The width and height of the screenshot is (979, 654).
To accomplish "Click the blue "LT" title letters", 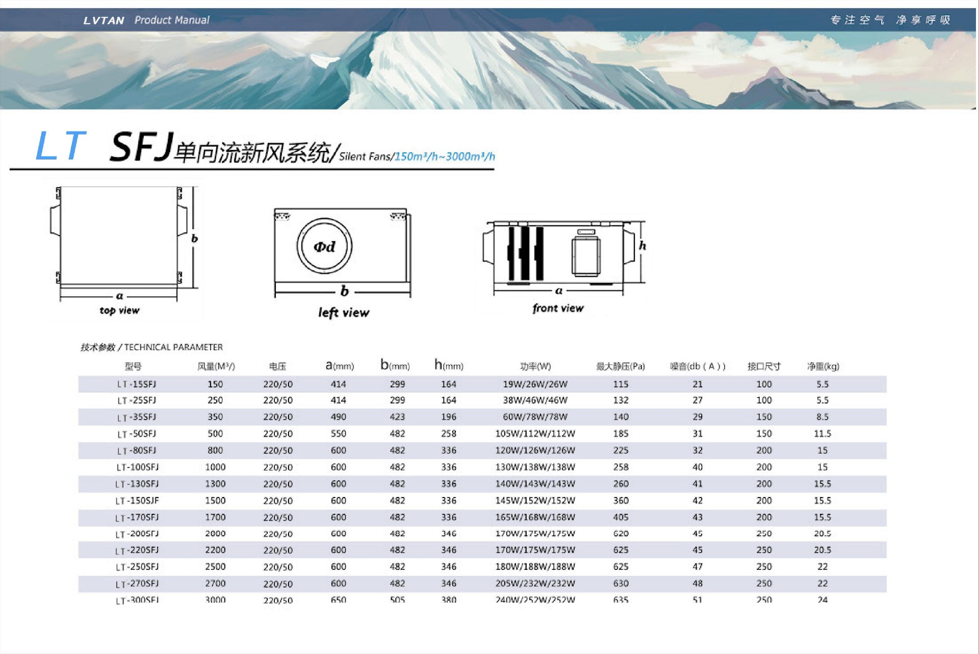I will 60,146.
